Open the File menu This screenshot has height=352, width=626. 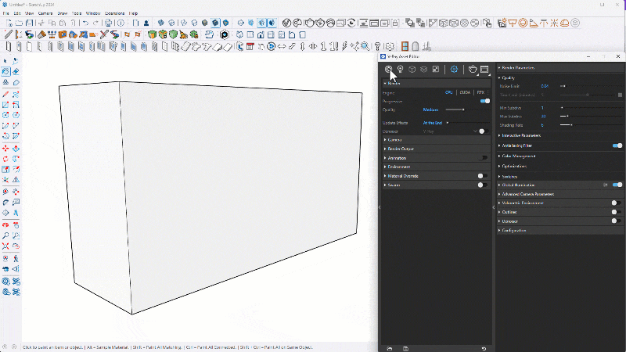(x=6, y=13)
